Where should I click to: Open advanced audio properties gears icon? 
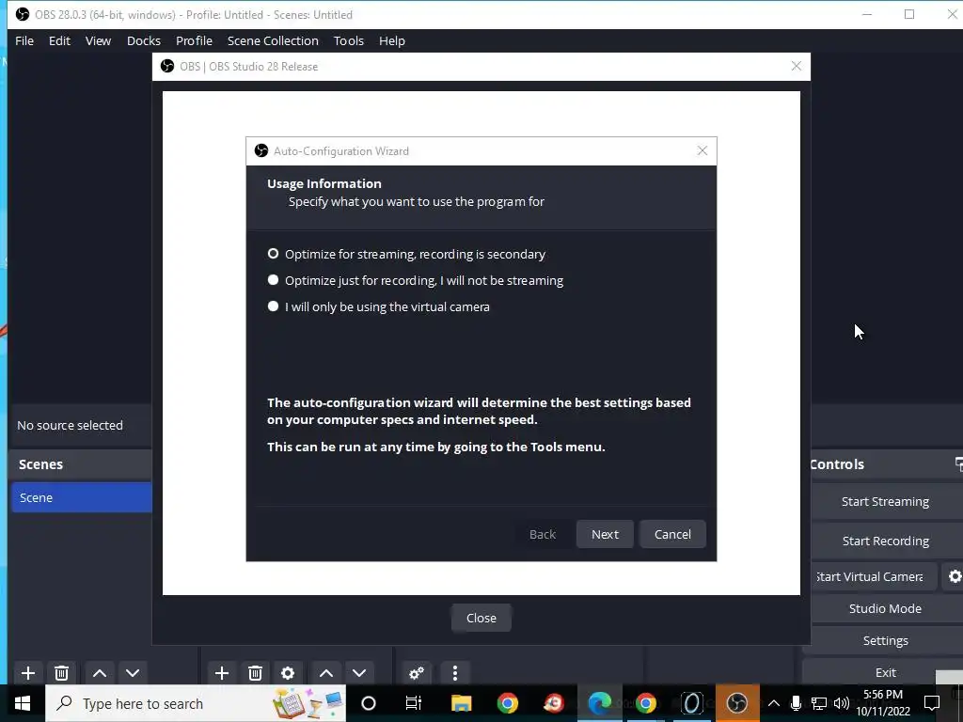pos(417,673)
